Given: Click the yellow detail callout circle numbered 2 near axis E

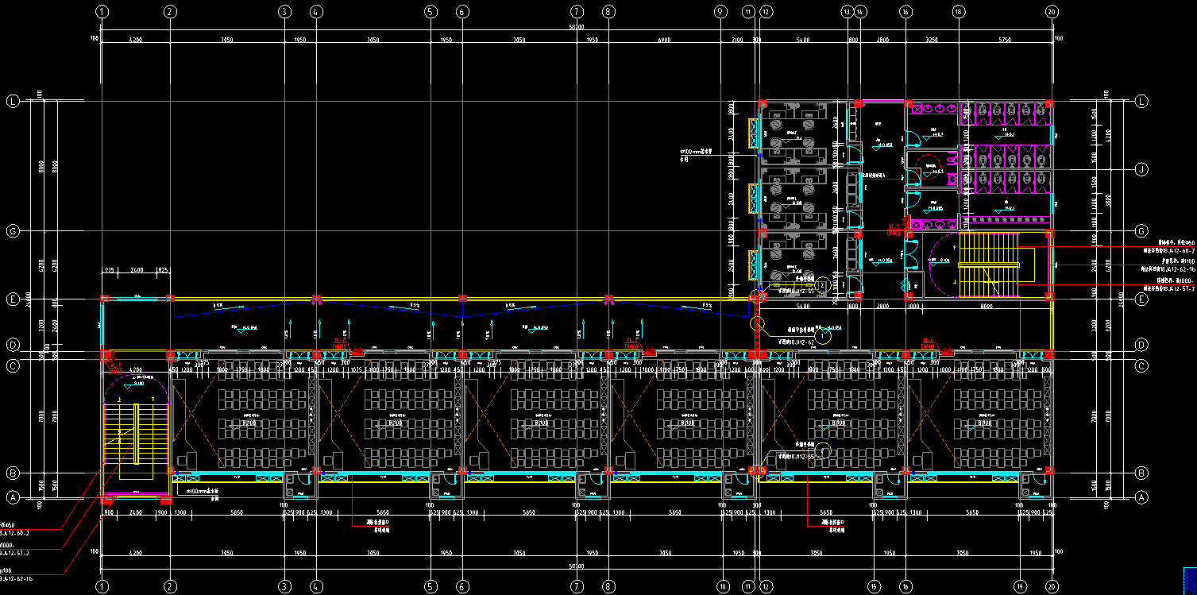Looking at the screenshot, I should (823, 284).
